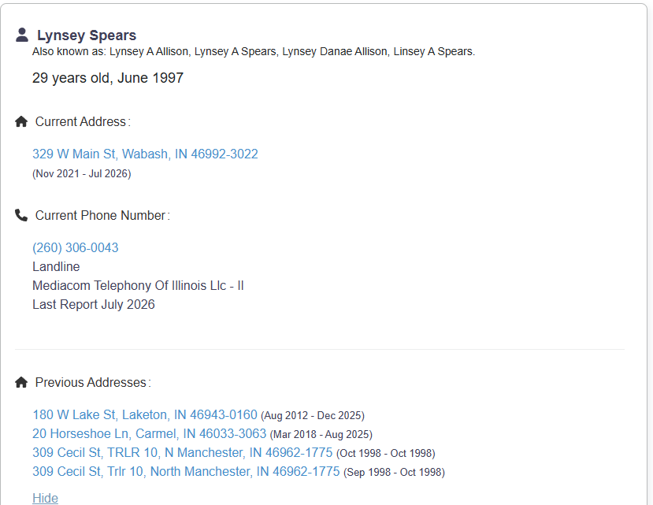Click the Current Phone Number section label
This screenshot has width=653, height=505.
pyautogui.click(x=103, y=215)
